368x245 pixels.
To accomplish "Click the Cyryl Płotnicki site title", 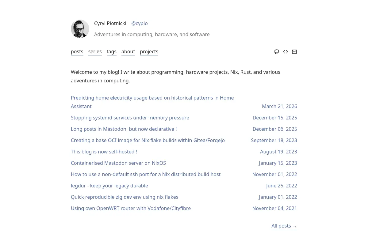I will 110,23.
